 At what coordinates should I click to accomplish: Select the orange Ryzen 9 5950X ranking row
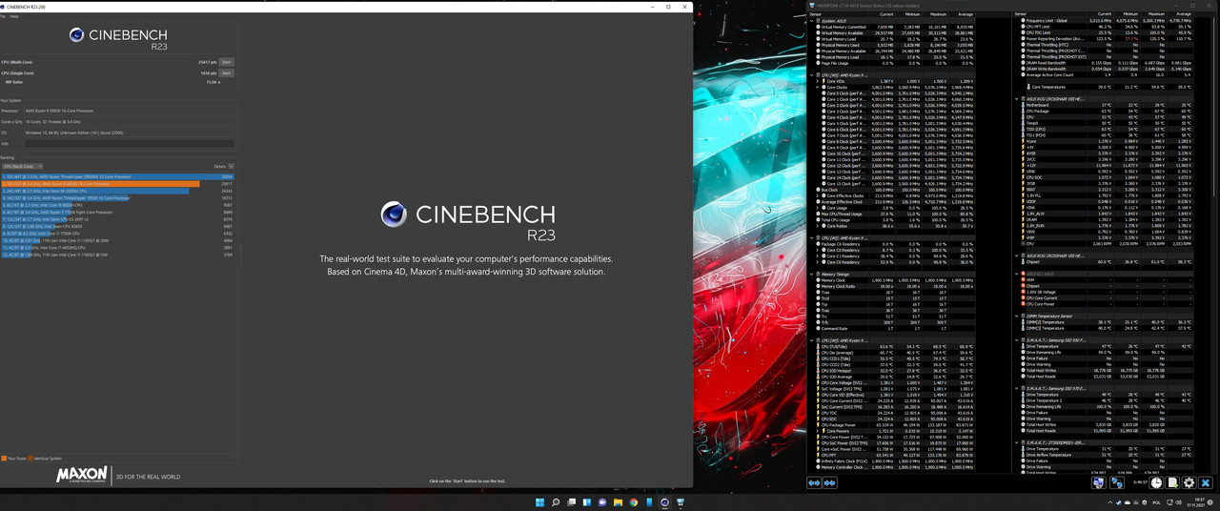(117, 184)
